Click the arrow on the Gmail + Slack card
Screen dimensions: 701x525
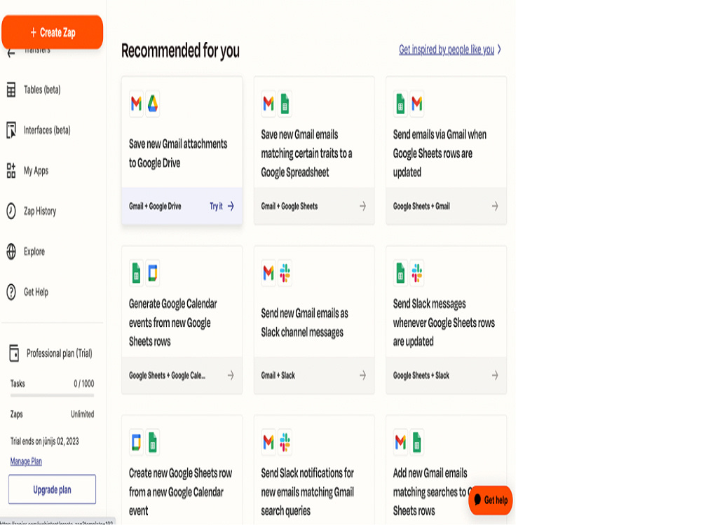pyautogui.click(x=362, y=375)
